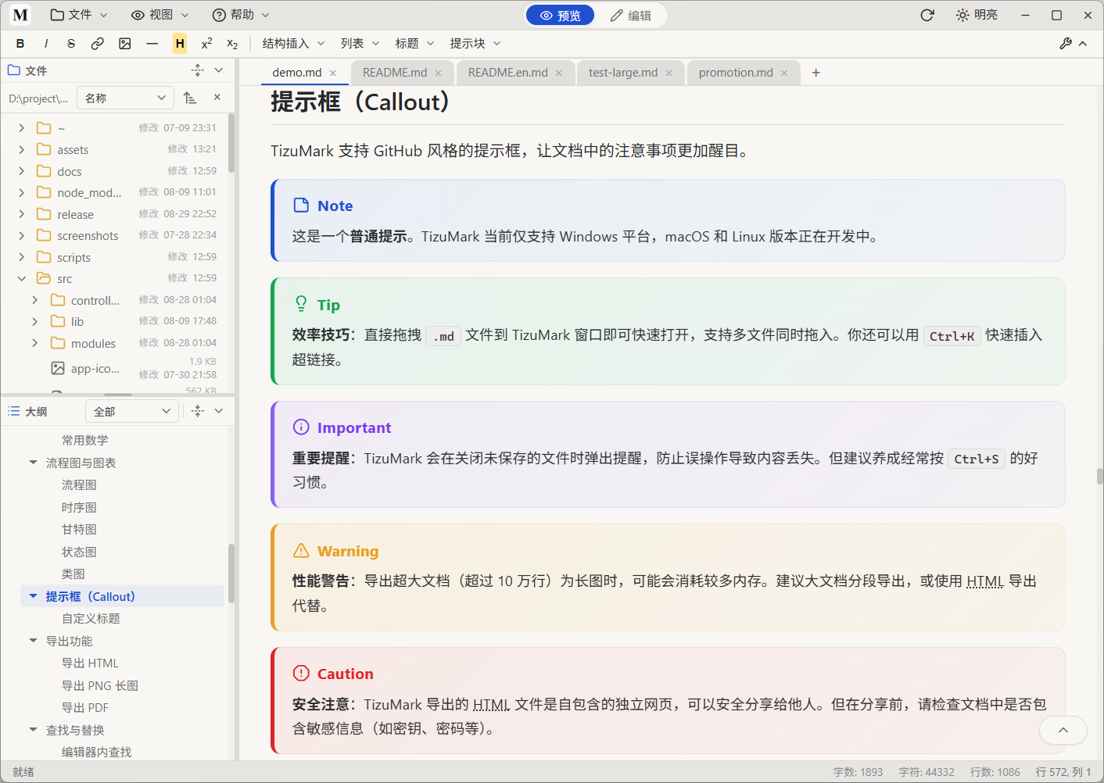Expand the assets folder
This screenshot has height=783, width=1104.
[21, 149]
